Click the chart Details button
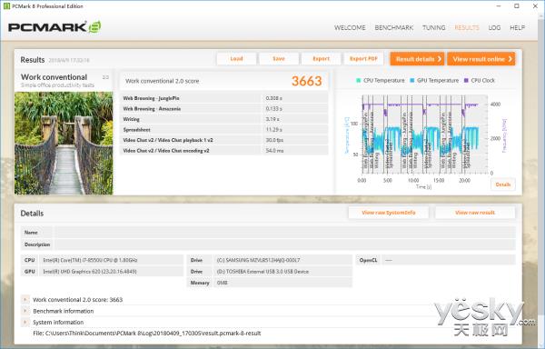The width and height of the screenshot is (545, 349). click(x=503, y=184)
